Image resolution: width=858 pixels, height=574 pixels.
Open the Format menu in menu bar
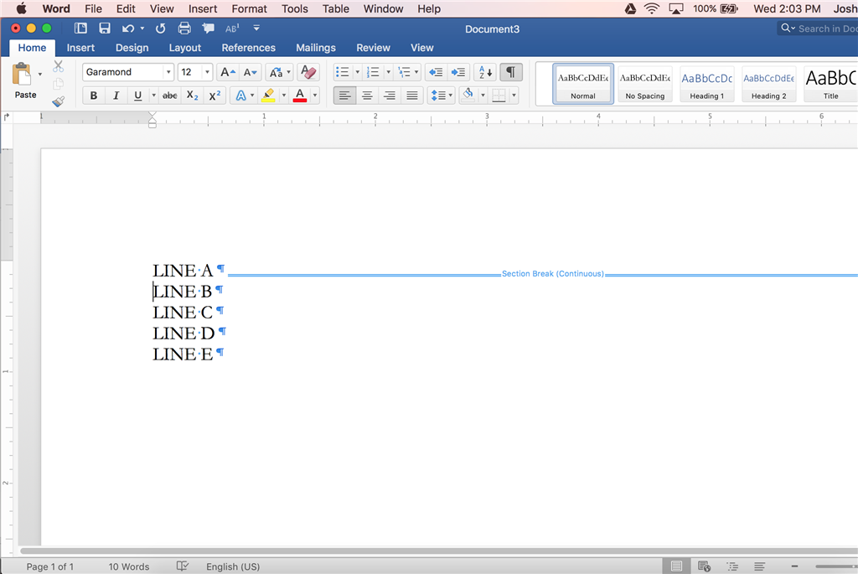point(249,8)
